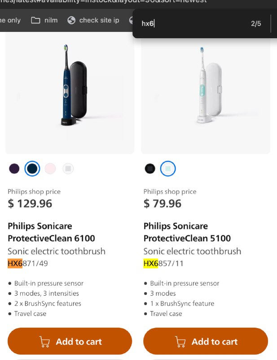
Task: Open the Philips Sonicare ProtectiveClean 6100 title link
Action: point(51,232)
